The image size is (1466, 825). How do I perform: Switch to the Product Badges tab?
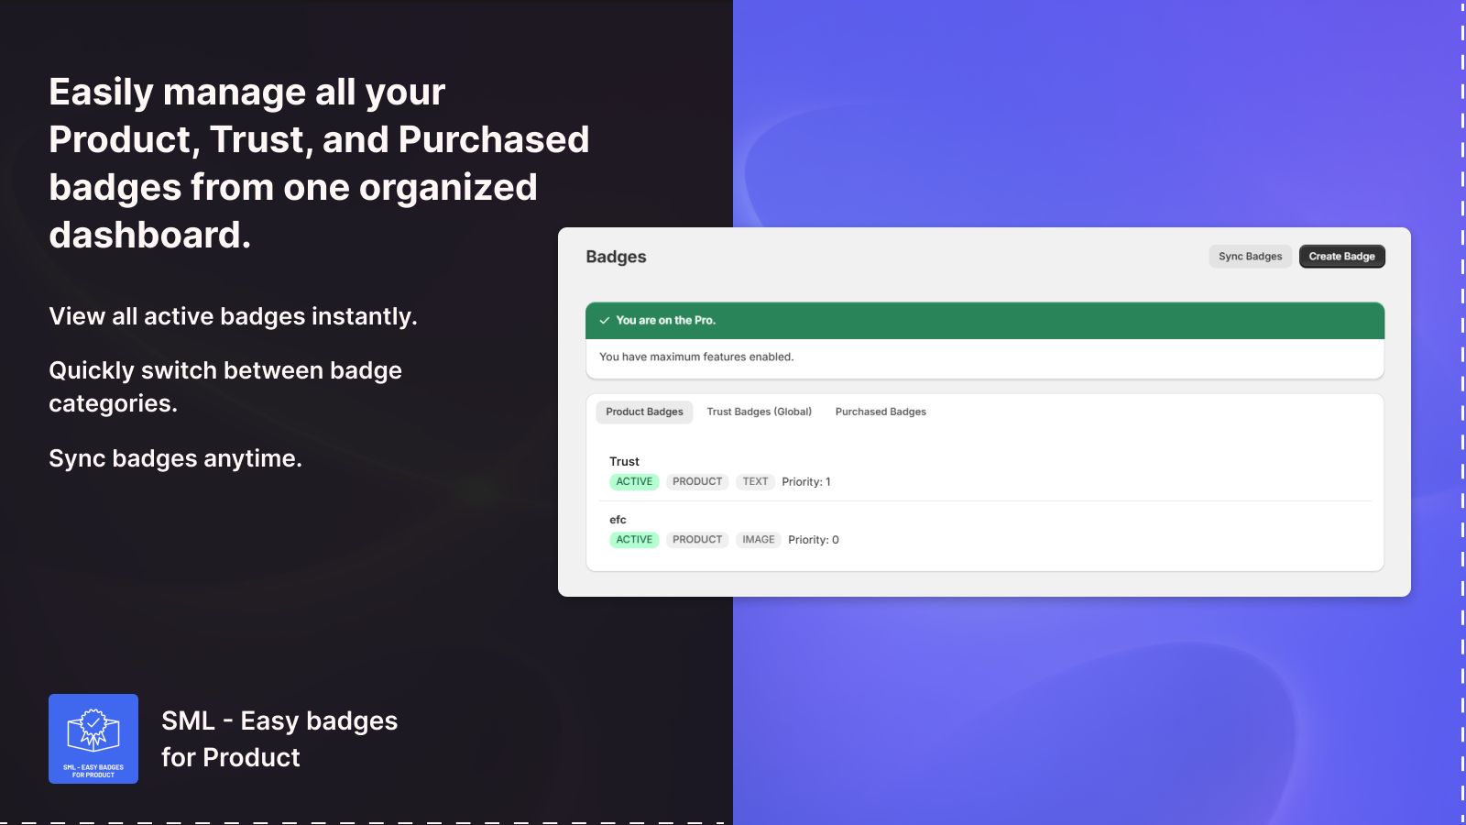[x=644, y=412]
